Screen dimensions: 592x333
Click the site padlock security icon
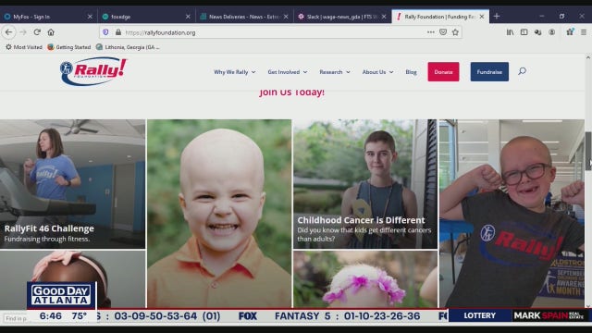(x=118, y=32)
